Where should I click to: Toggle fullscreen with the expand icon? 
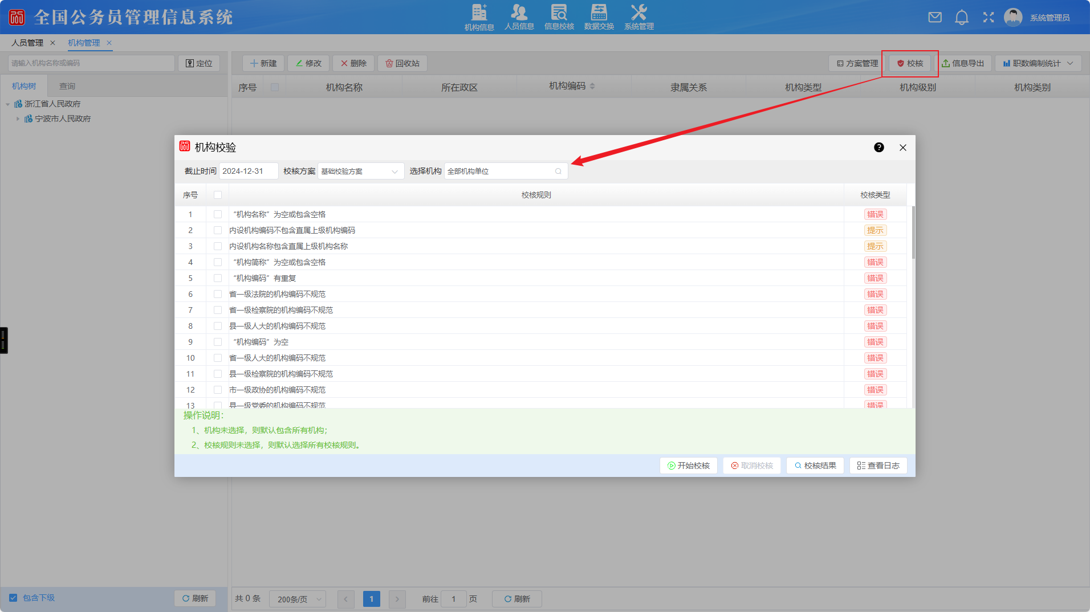(x=989, y=18)
